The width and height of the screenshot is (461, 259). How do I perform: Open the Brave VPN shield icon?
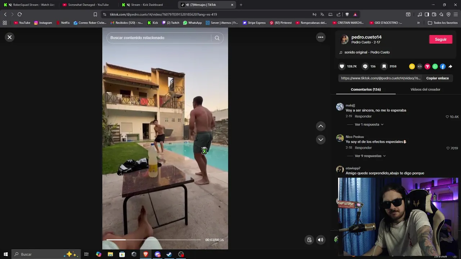[x=448, y=14]
